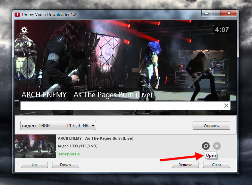Select the ARCH ENEMY download thumbnail

pos(35,146)
